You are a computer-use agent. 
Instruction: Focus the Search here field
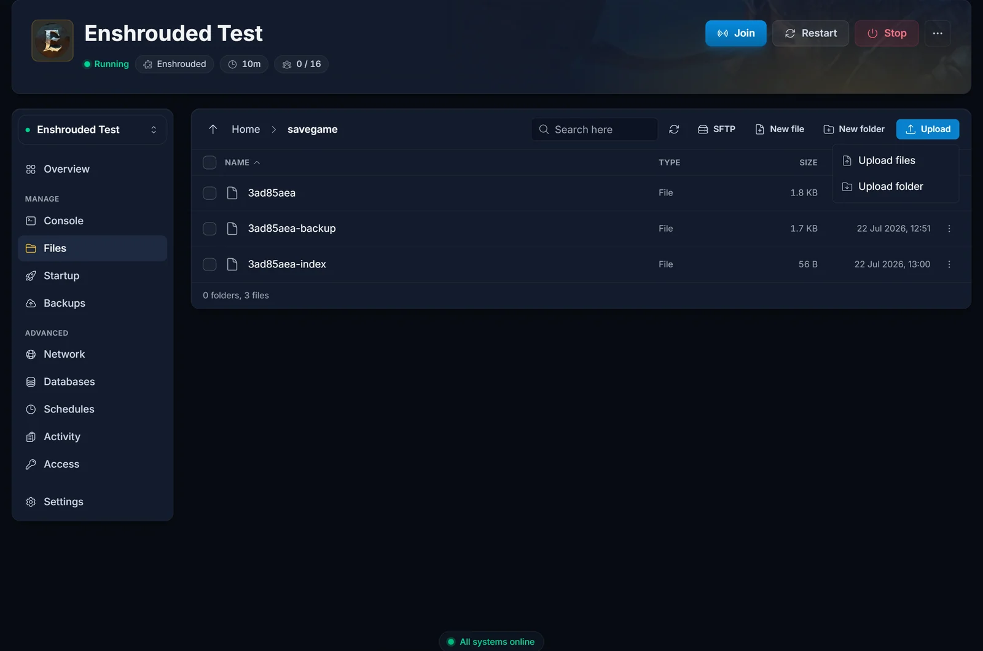(594, 129)
